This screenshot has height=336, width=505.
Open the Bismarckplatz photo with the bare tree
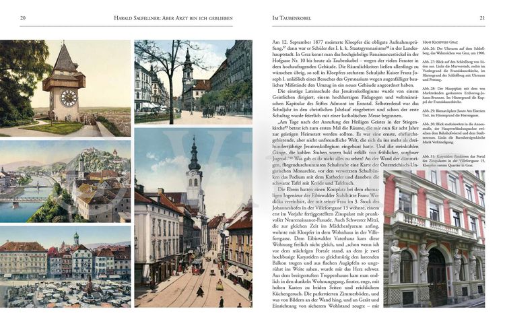[x=193, y=82]
